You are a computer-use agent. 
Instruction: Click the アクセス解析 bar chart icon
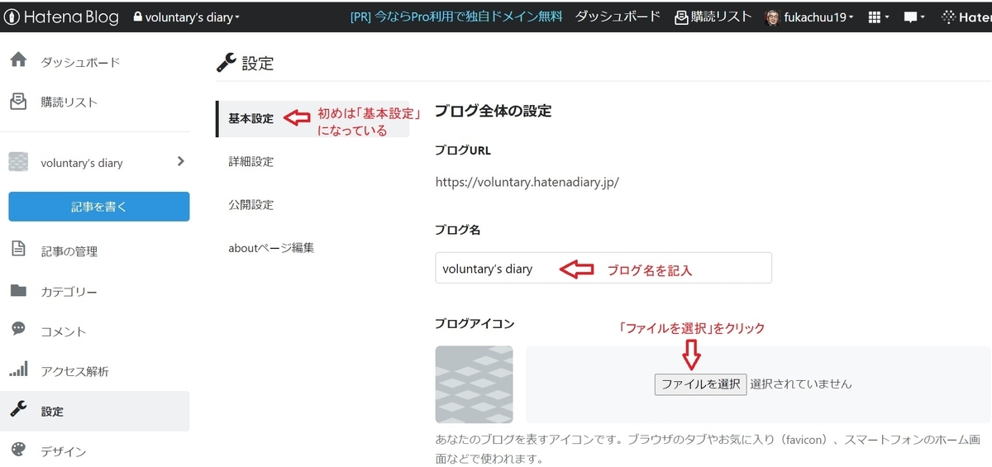point(18,369)
